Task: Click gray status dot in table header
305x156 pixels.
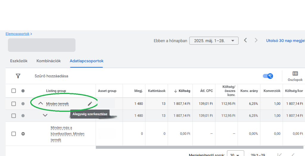Action: pyautogui.click(x=23, y=91)
